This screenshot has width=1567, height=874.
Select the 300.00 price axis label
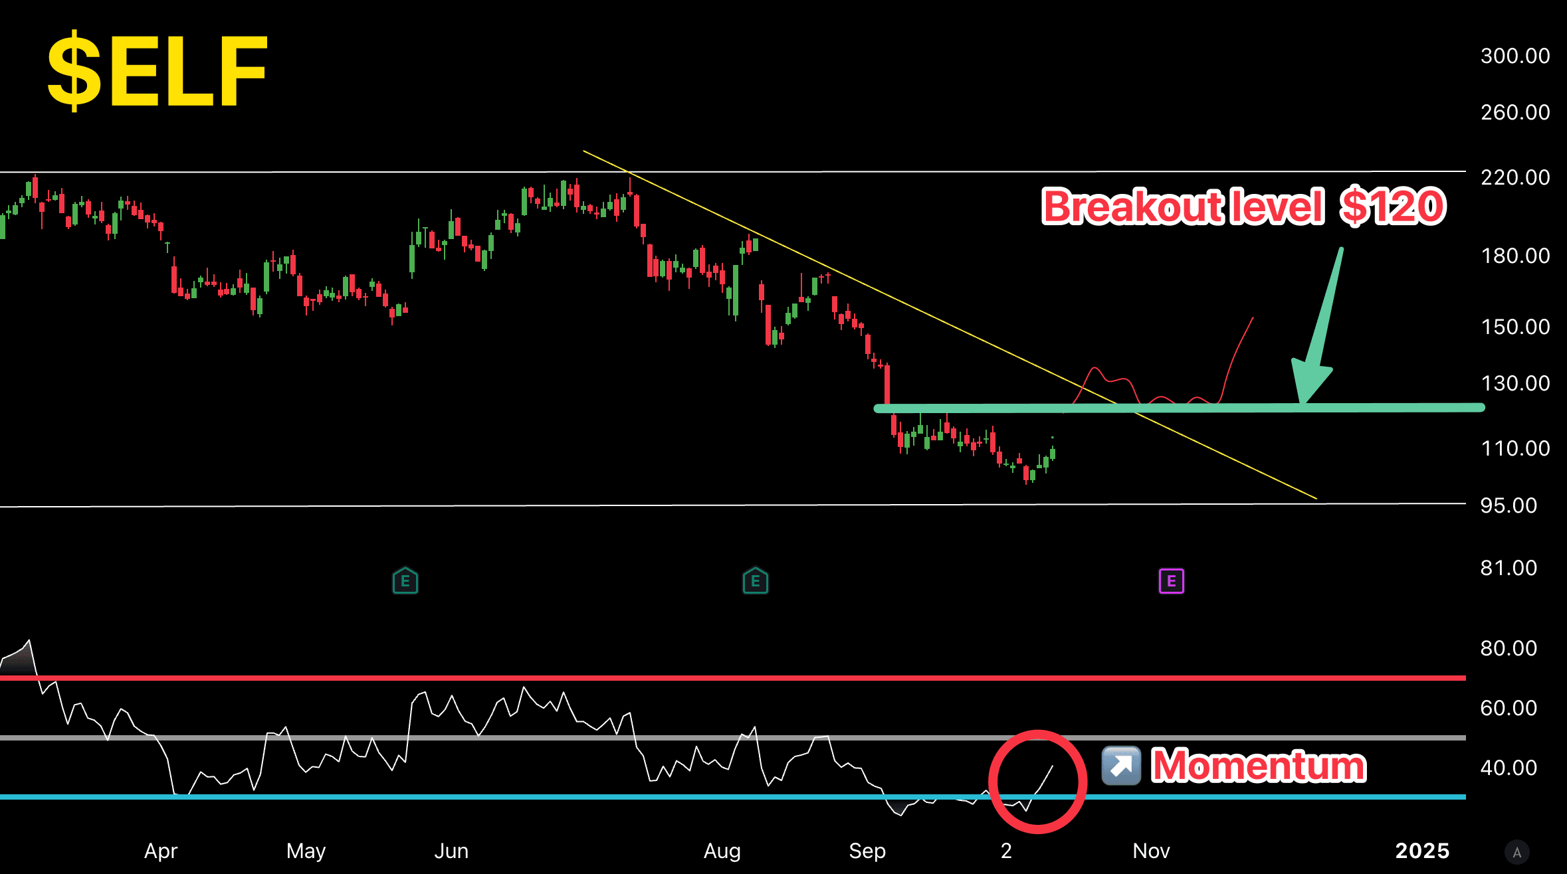pos(1515,56)
